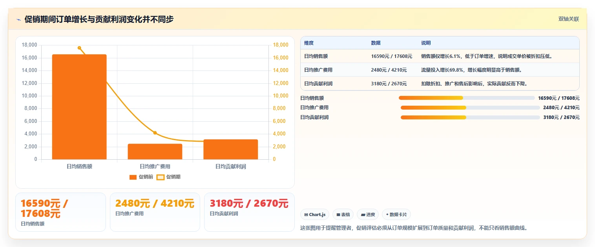The image size is (595, 247).
Task: Click the 日均销售额 progress bar
Action: pyautogui.click(x=467, y=98)
